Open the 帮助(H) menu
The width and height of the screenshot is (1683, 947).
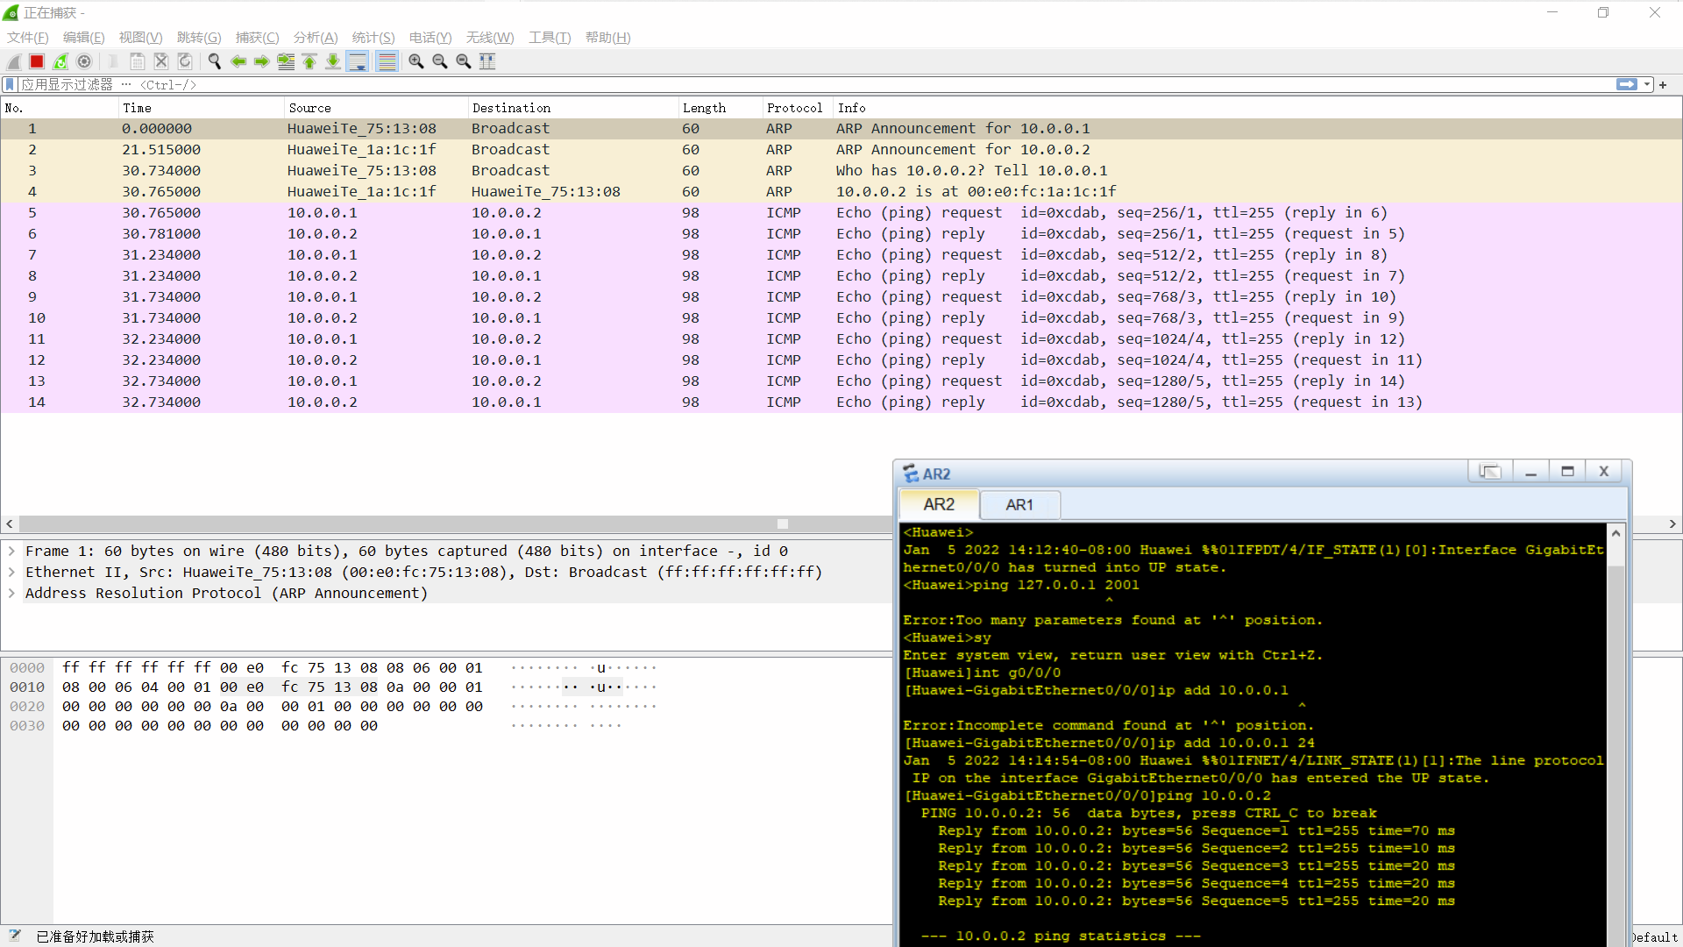[x=607, y=38]
